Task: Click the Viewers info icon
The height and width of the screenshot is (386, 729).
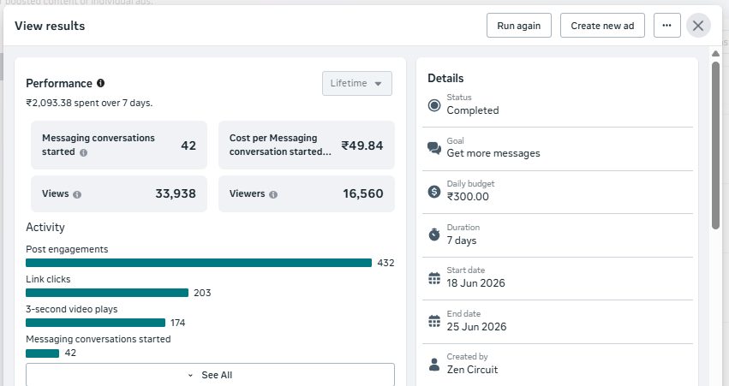Action: (x=273, y=194)
